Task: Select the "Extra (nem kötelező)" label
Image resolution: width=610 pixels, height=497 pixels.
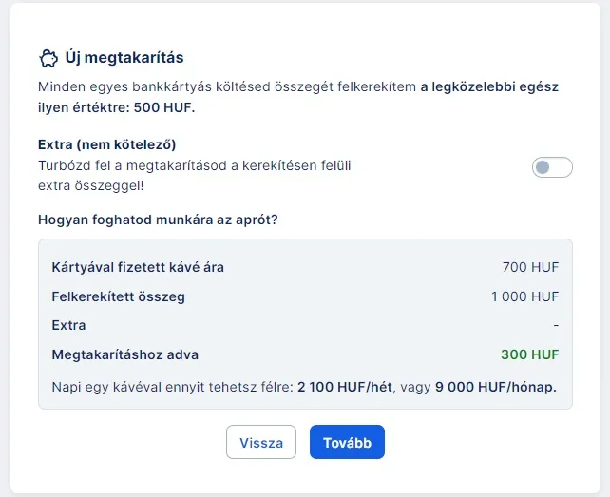Action: [x=107, y=144]
